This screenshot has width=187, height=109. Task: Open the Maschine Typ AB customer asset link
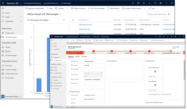coord(91,95)
